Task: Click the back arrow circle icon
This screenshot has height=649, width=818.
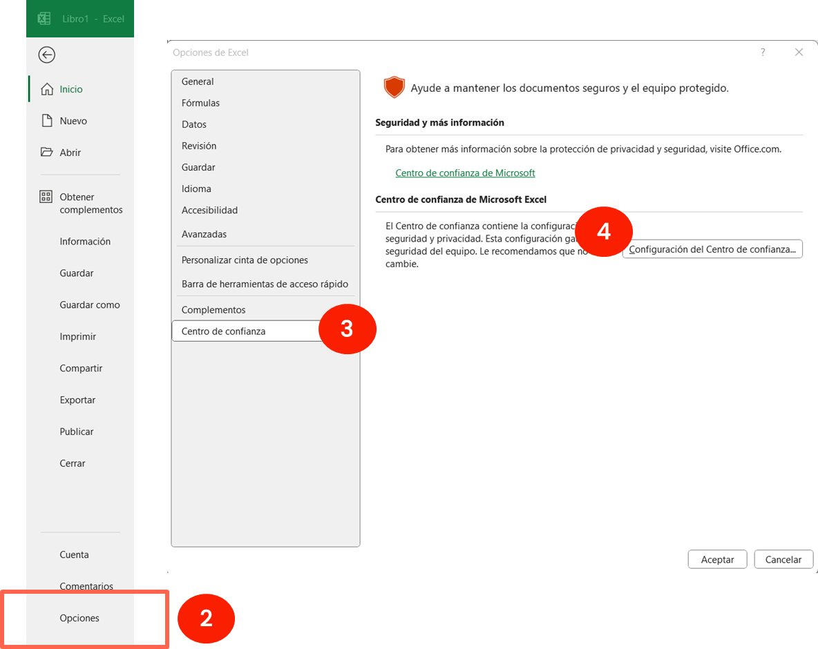Action: [x=47, y=55]
